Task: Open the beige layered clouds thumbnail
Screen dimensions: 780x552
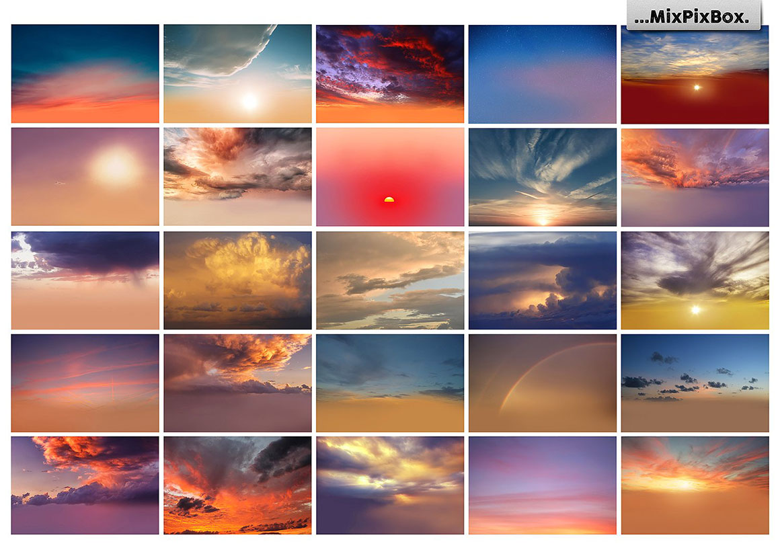Action: 390,280
